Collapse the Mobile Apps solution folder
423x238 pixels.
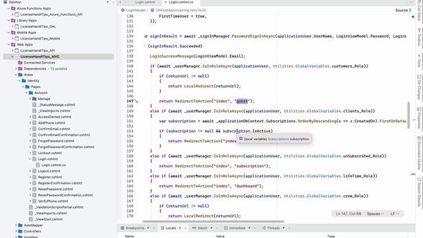(x=9, y=32)
